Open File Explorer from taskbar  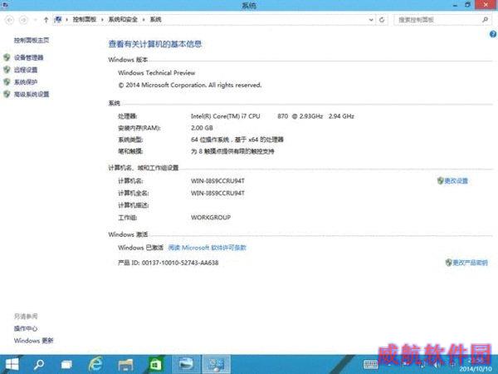[x=125, y=365]
